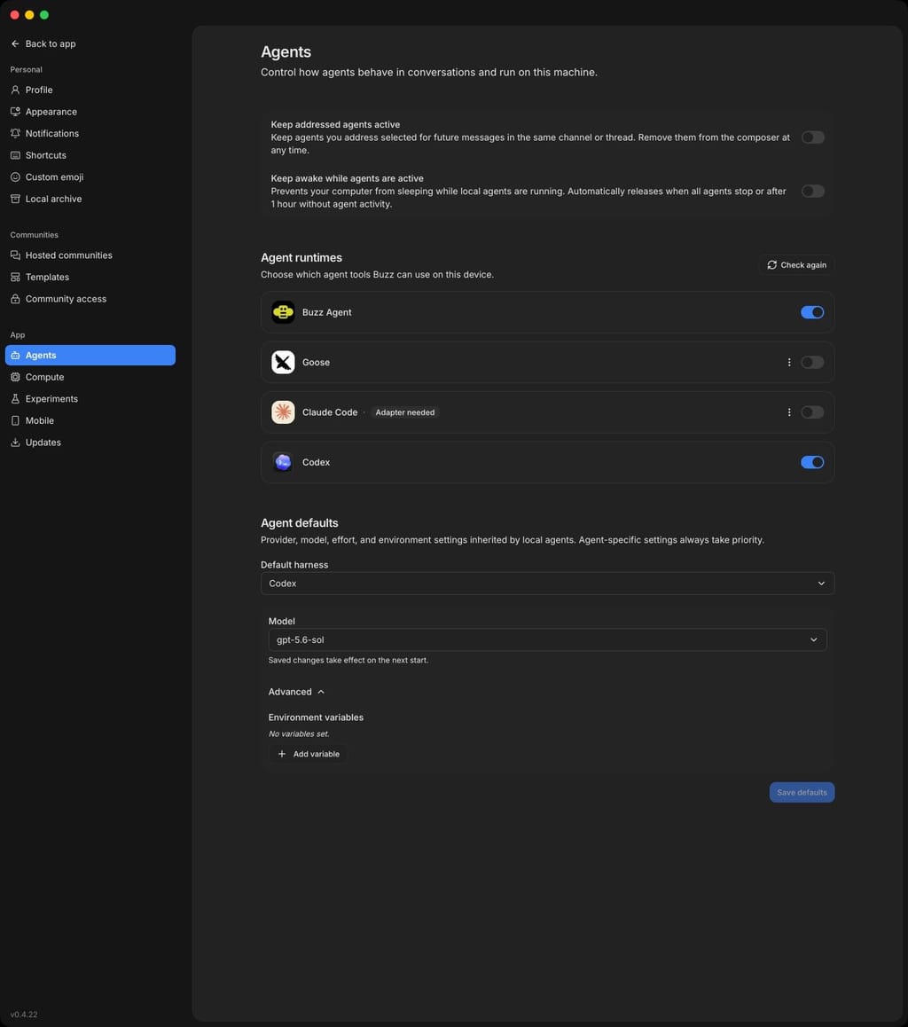
Task: Open the Default harness Codex dropdown
Action: (547, 584)
